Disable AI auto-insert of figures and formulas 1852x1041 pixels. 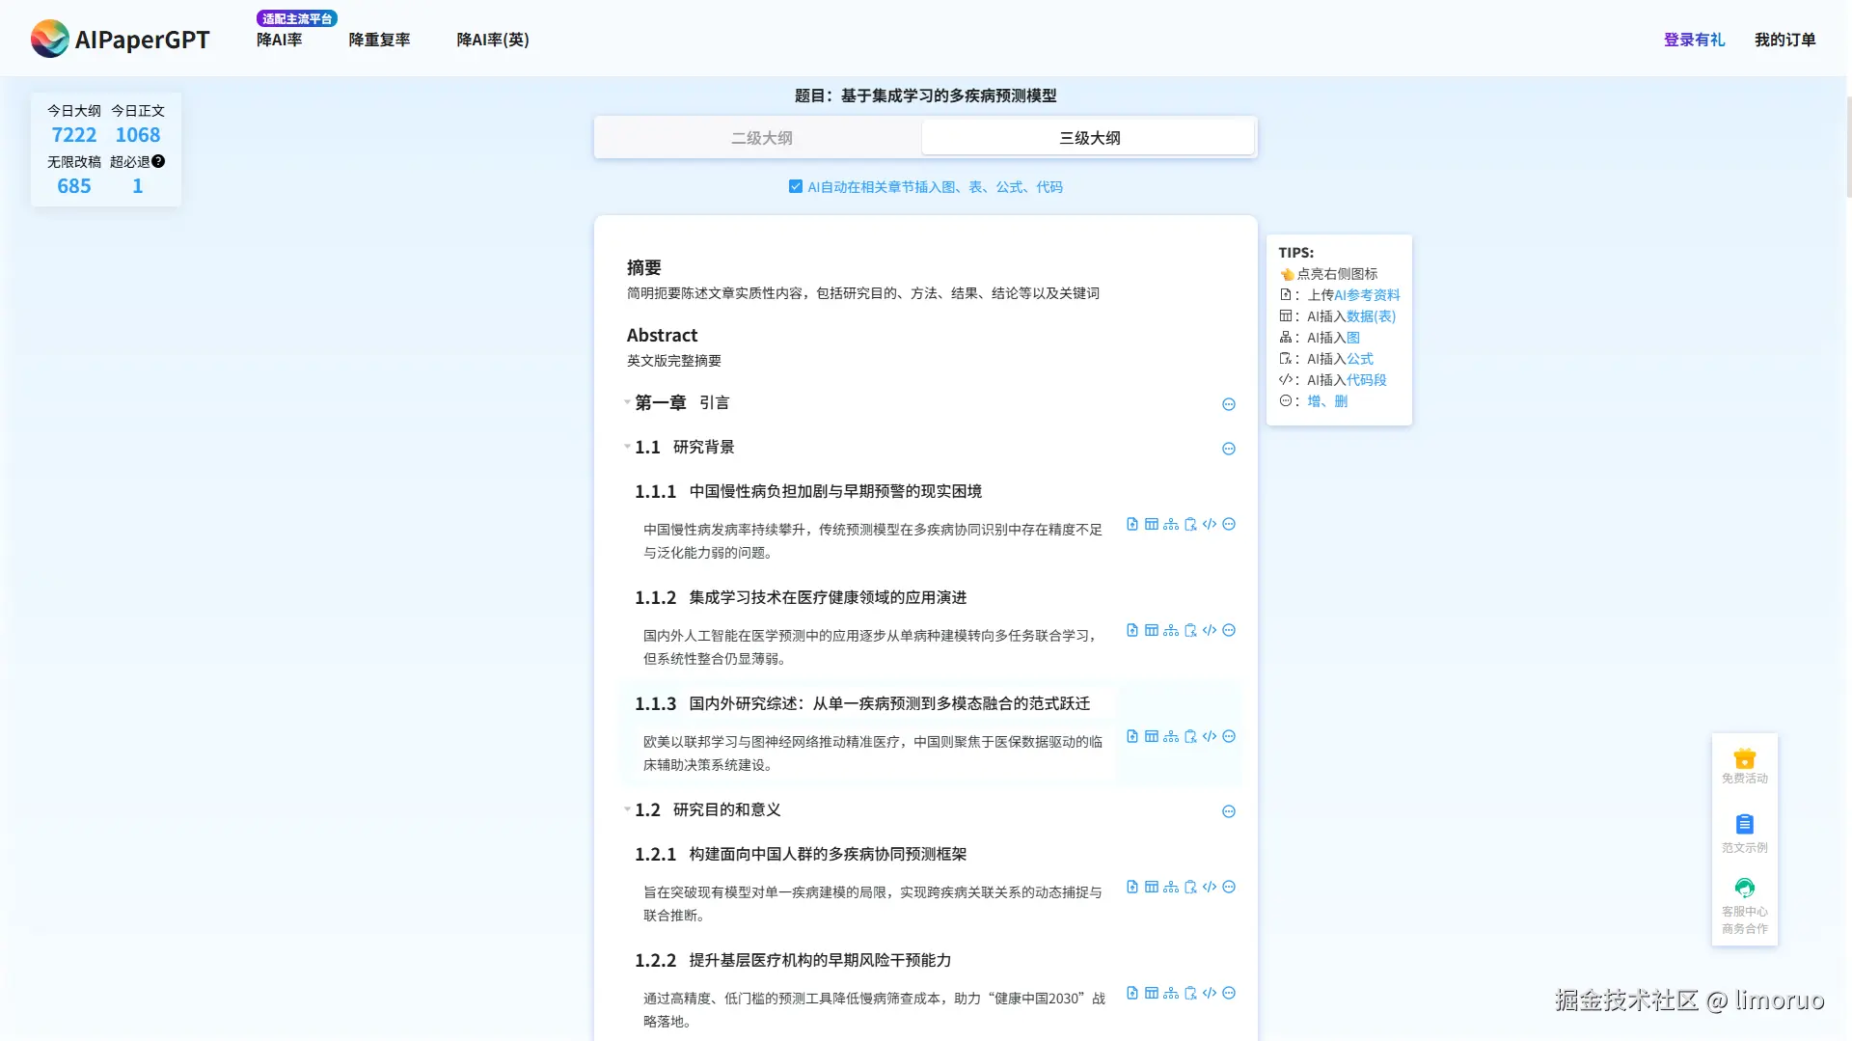[796, 186]
